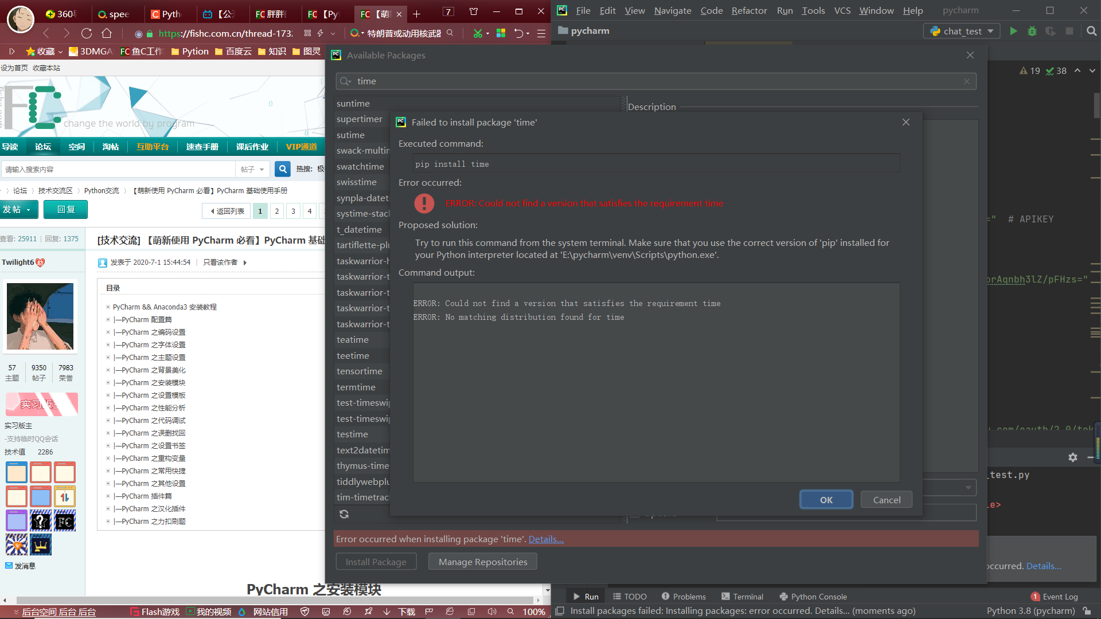The height and width of the screenshot is (619, 1101).
Task: Go to next highlighted problem arrow
Action: [1092, 70]
